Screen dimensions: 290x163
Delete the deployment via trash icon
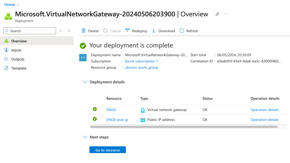[x=83, y=31]
